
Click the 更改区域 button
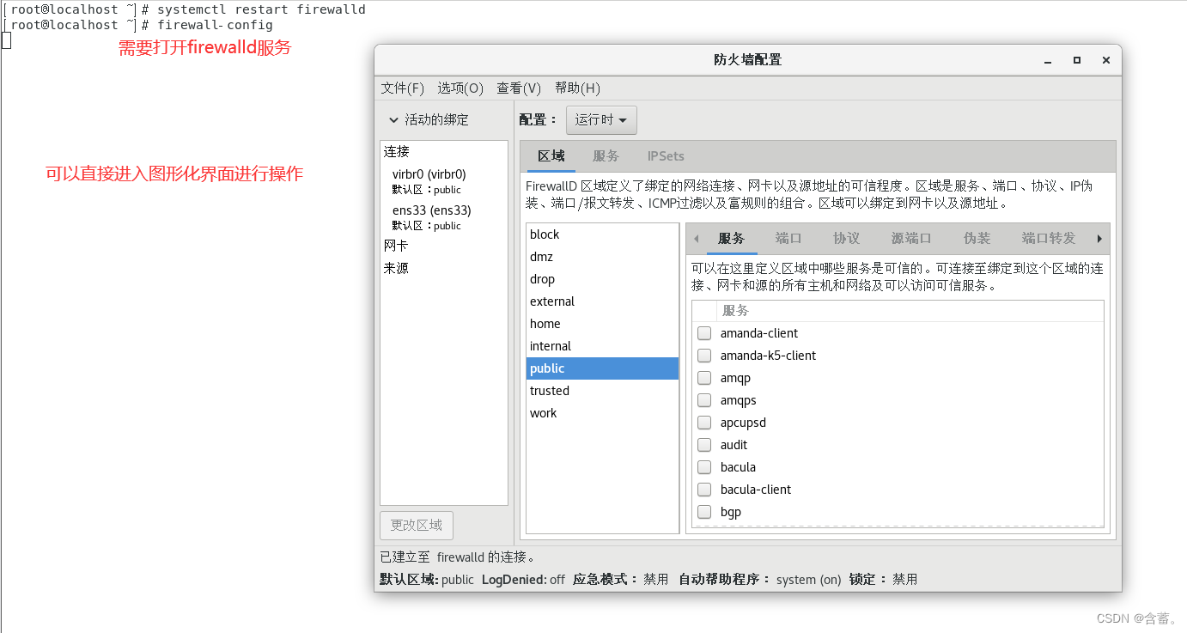click(x=417, y=526)
